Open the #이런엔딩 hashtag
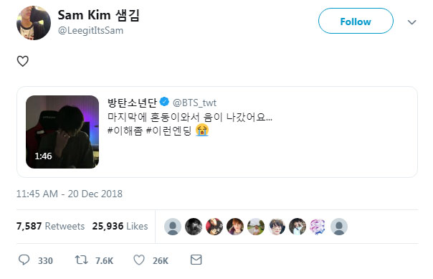This screenshot has height=279, width=433. tap(168, 131)
